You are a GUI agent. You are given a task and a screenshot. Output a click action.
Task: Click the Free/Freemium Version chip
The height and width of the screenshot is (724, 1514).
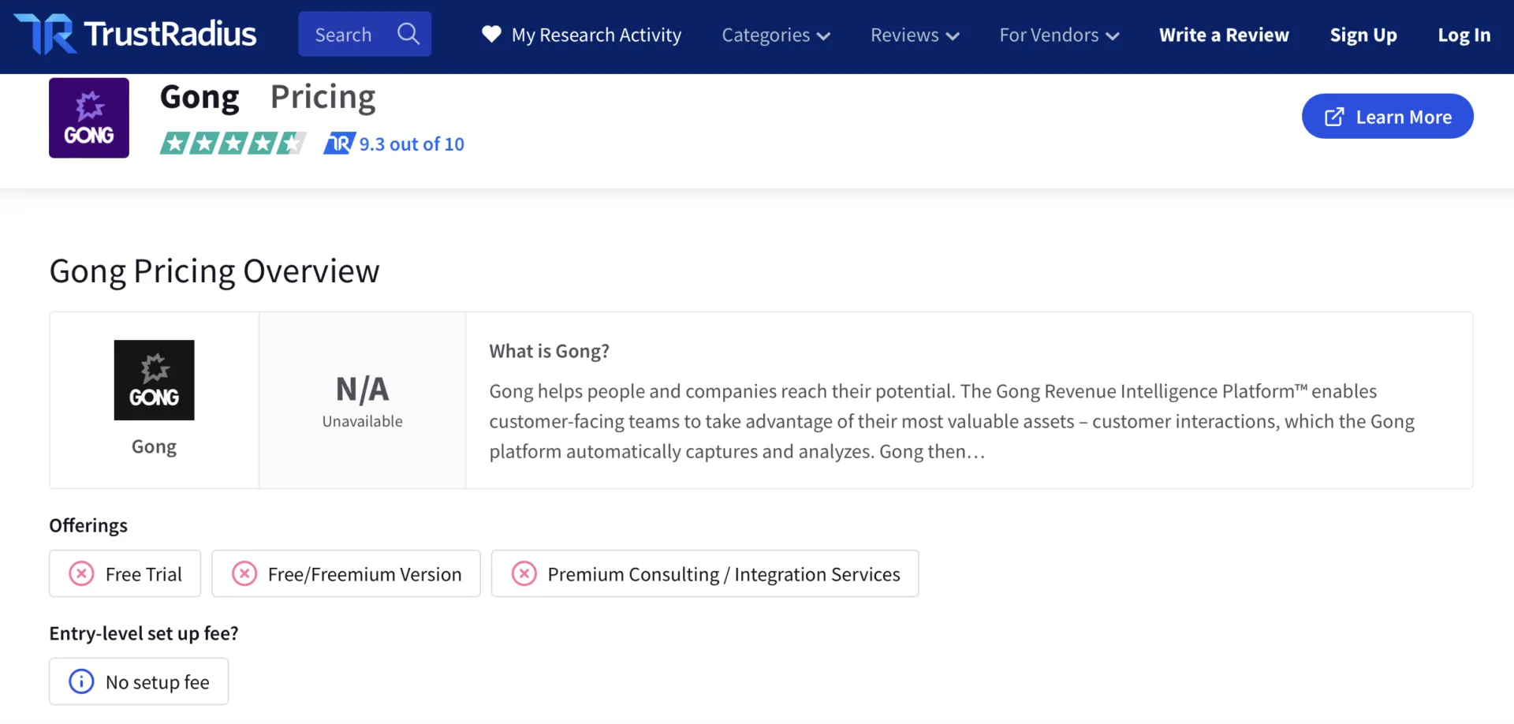coord(346,573)
